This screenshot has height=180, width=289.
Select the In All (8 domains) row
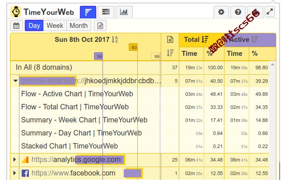[140, 67]
